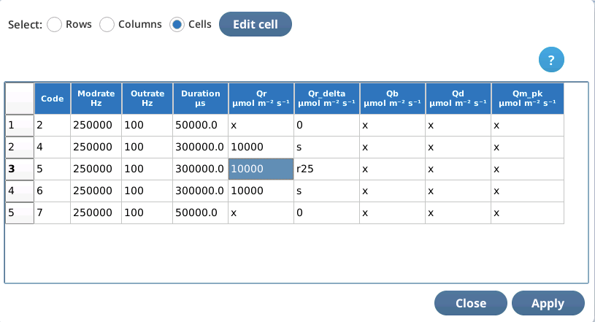Select row header number 1
Image resolution: width=595 pixels, height=322 pixels.
[x=19, y=126]
